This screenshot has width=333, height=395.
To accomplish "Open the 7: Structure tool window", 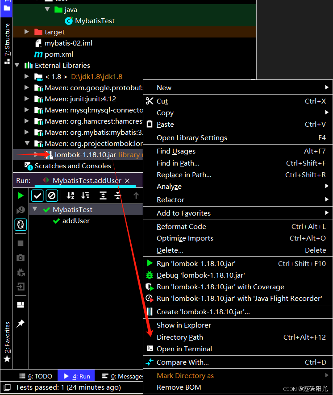I will click(x=7, y=44).
